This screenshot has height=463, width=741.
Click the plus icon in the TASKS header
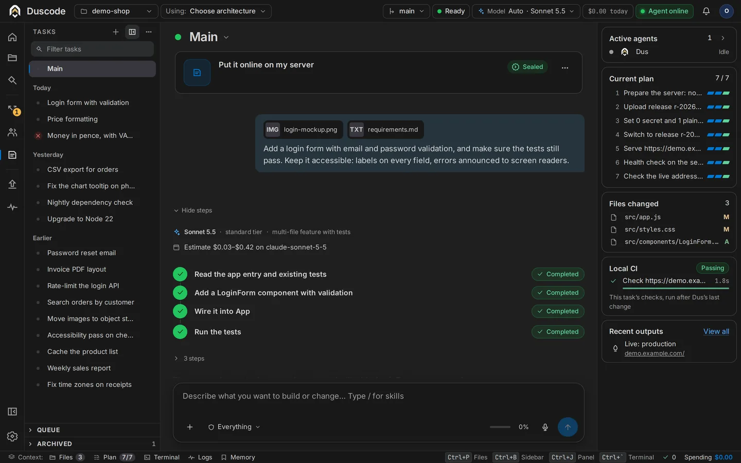(116, 32)
